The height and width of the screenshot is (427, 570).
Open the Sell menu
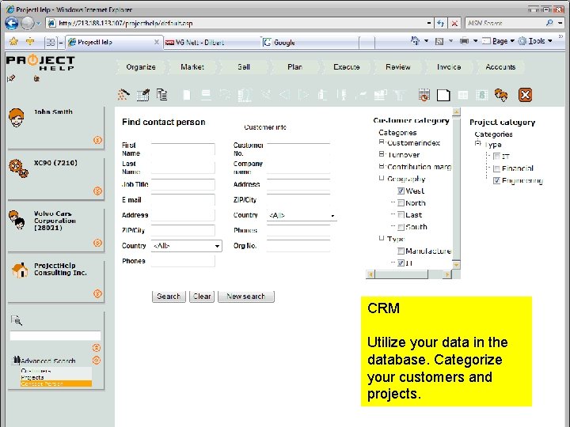click(x=244, y=66)
